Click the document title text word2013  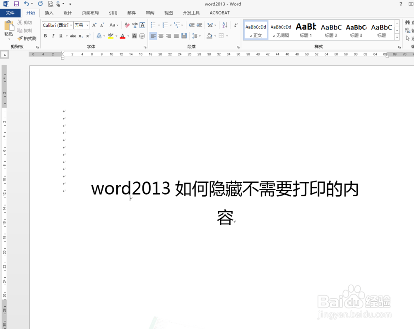[x=131, y=188]
